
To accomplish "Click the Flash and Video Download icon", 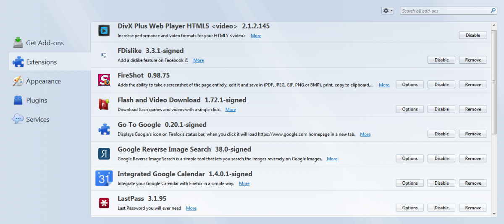I will tap(104, 104).
